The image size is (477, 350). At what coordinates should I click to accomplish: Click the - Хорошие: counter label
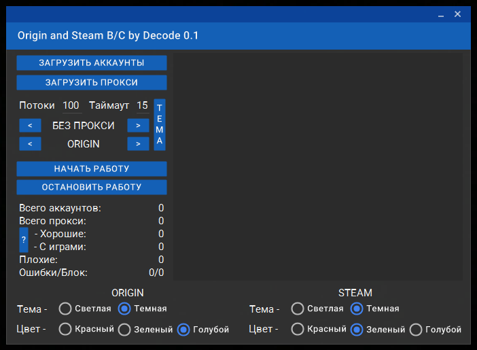pyautogui.click(x=60, y=234)
